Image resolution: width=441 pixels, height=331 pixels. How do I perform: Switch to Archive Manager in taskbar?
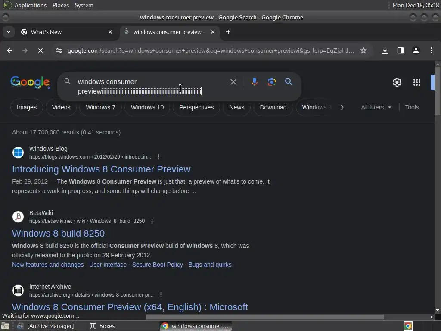[x=46, y=326]
